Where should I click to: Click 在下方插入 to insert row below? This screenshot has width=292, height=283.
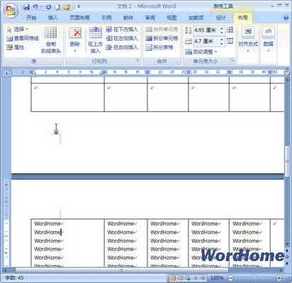tap(122, 30)
